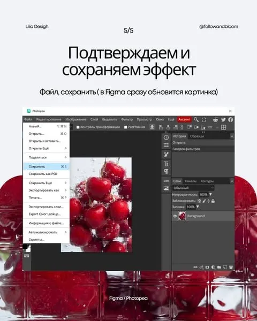Open the opacity slider arrow next to 100%
Viewport: 257px width, 321px height.
(210, 194)
